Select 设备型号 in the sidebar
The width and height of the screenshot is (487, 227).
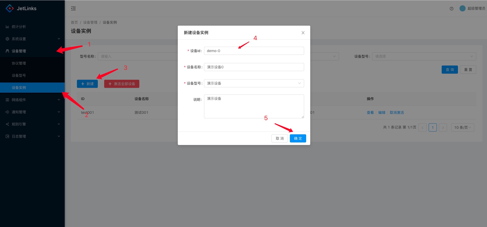click(19, 75)
